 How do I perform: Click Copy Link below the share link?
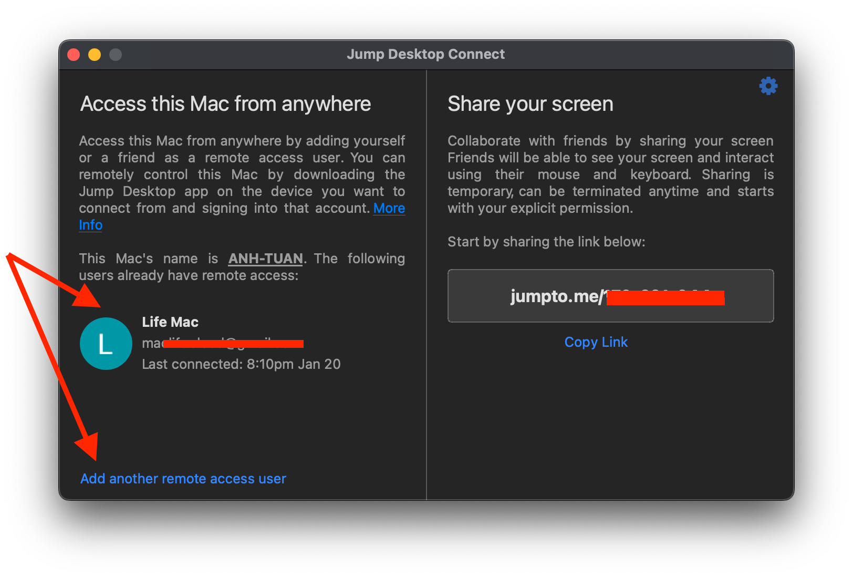(596, 342)
